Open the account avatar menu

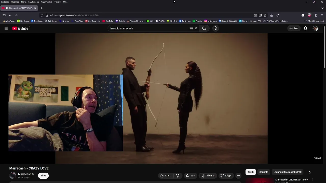coord(315,28)
